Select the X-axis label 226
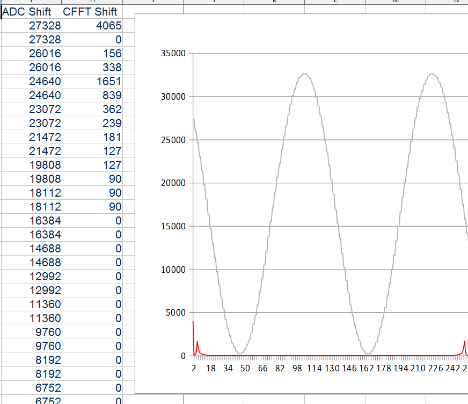 coord(435,368)
